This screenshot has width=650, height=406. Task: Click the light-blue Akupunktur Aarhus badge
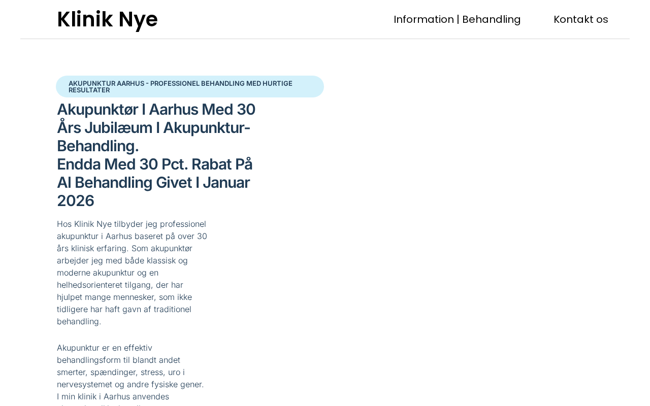tap(189, 87)
